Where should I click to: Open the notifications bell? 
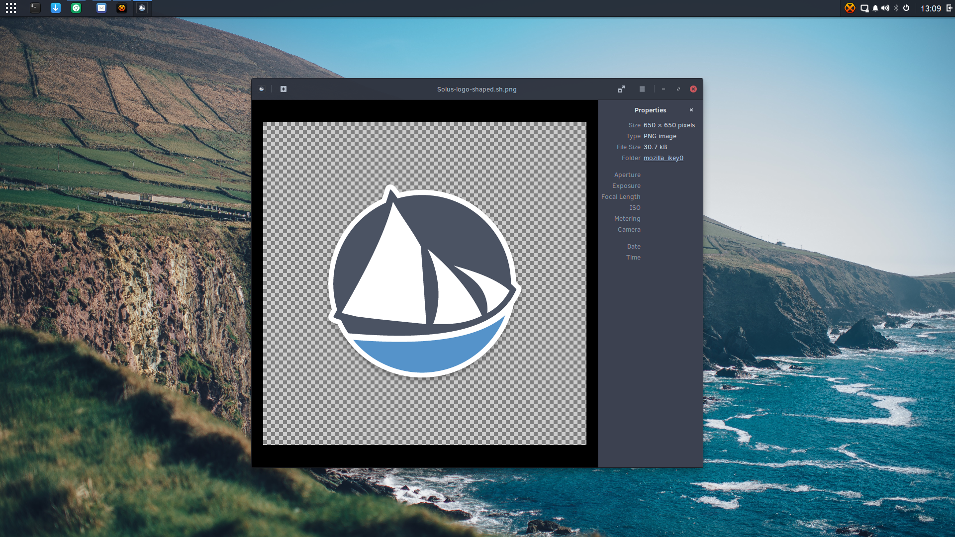(875, 8)
